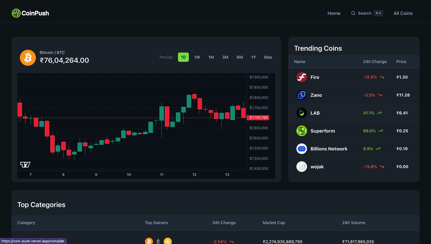Click the Bitcoin / BTC label
The width and height of the screenshot is (431, 244).
(52, 52)
